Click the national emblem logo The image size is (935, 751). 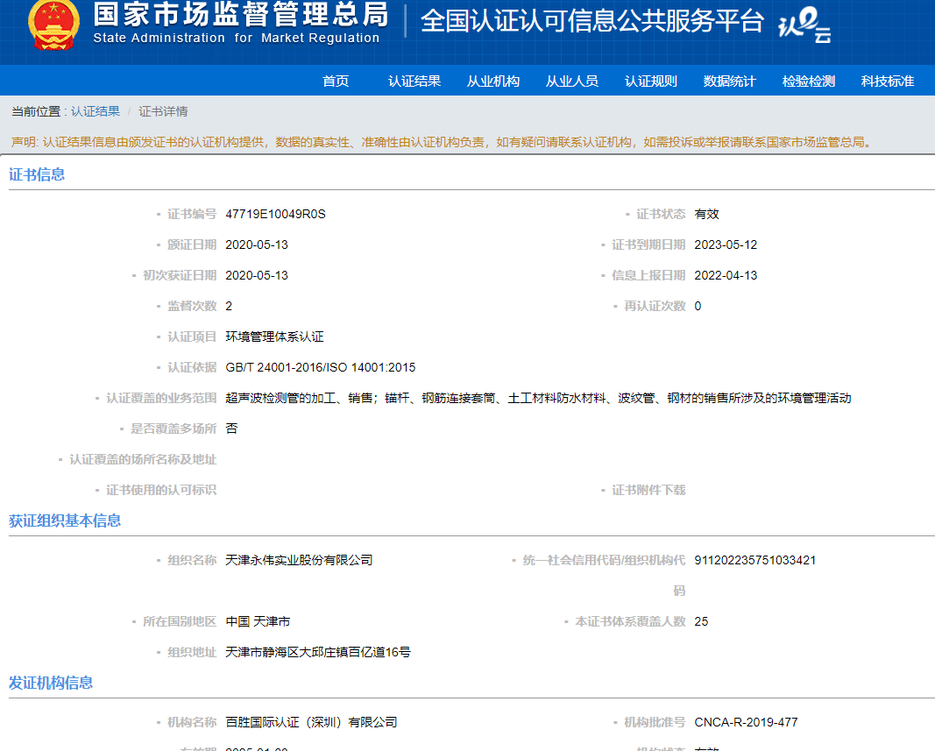pos(53,25)
